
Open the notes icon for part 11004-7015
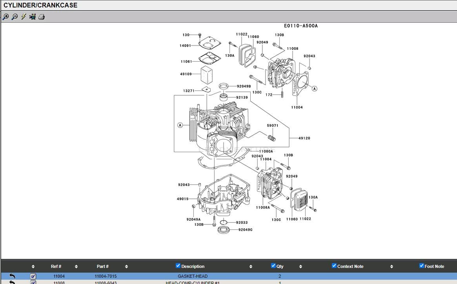[x=33, y=276]
